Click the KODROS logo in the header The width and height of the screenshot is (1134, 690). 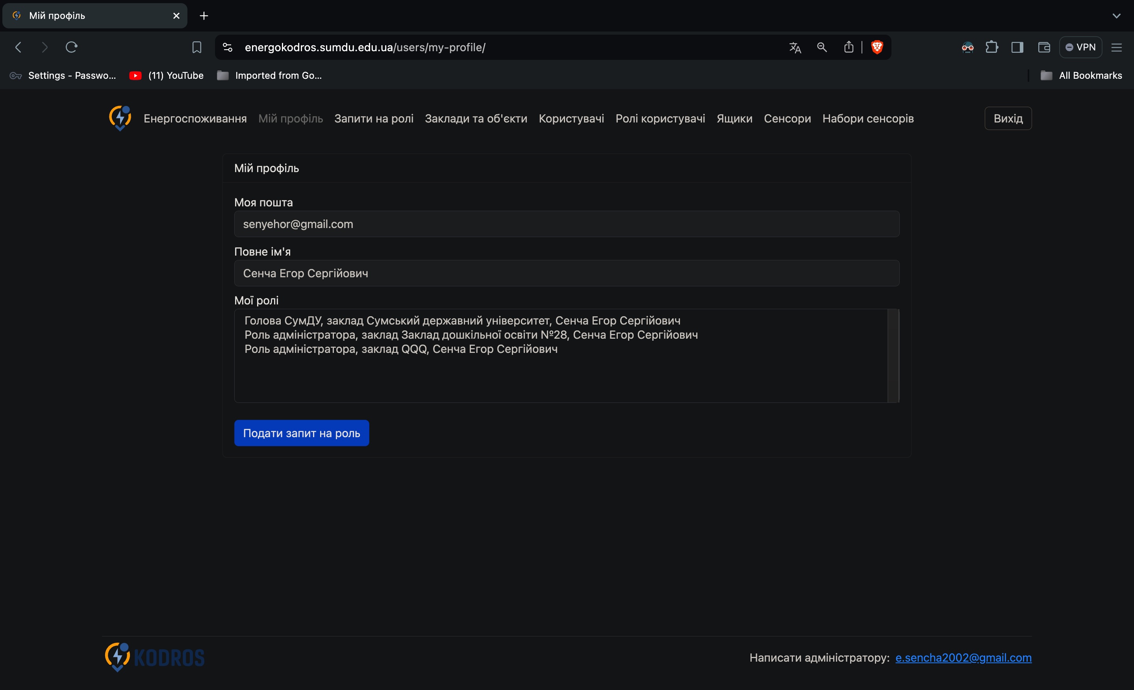coord(120,118)
